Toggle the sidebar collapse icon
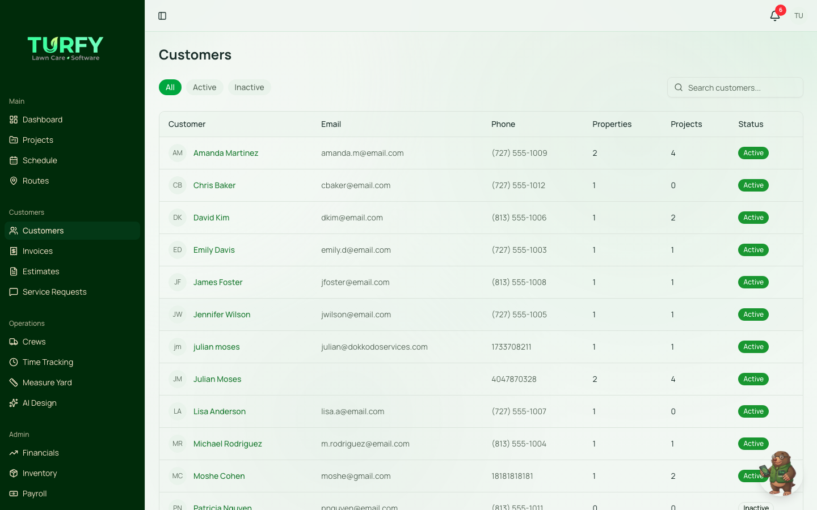 coord(162,16)
